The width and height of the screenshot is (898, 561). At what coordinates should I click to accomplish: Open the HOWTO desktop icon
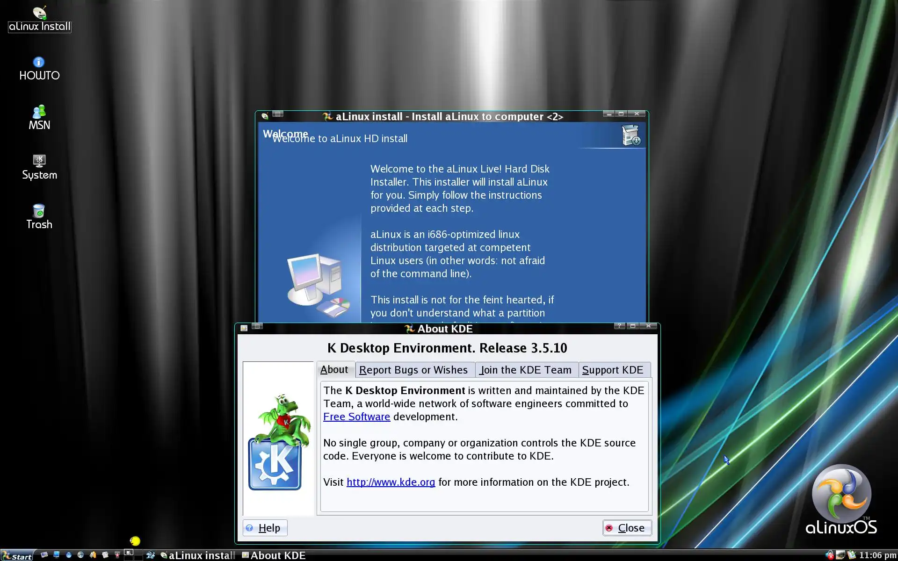coord(39,68)
